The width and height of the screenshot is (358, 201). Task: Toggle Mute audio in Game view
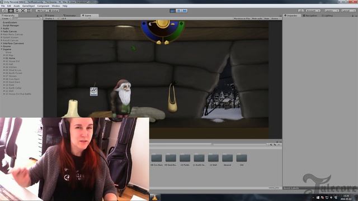pos(257,18)
